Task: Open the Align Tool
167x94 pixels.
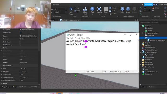Action: 85,11
